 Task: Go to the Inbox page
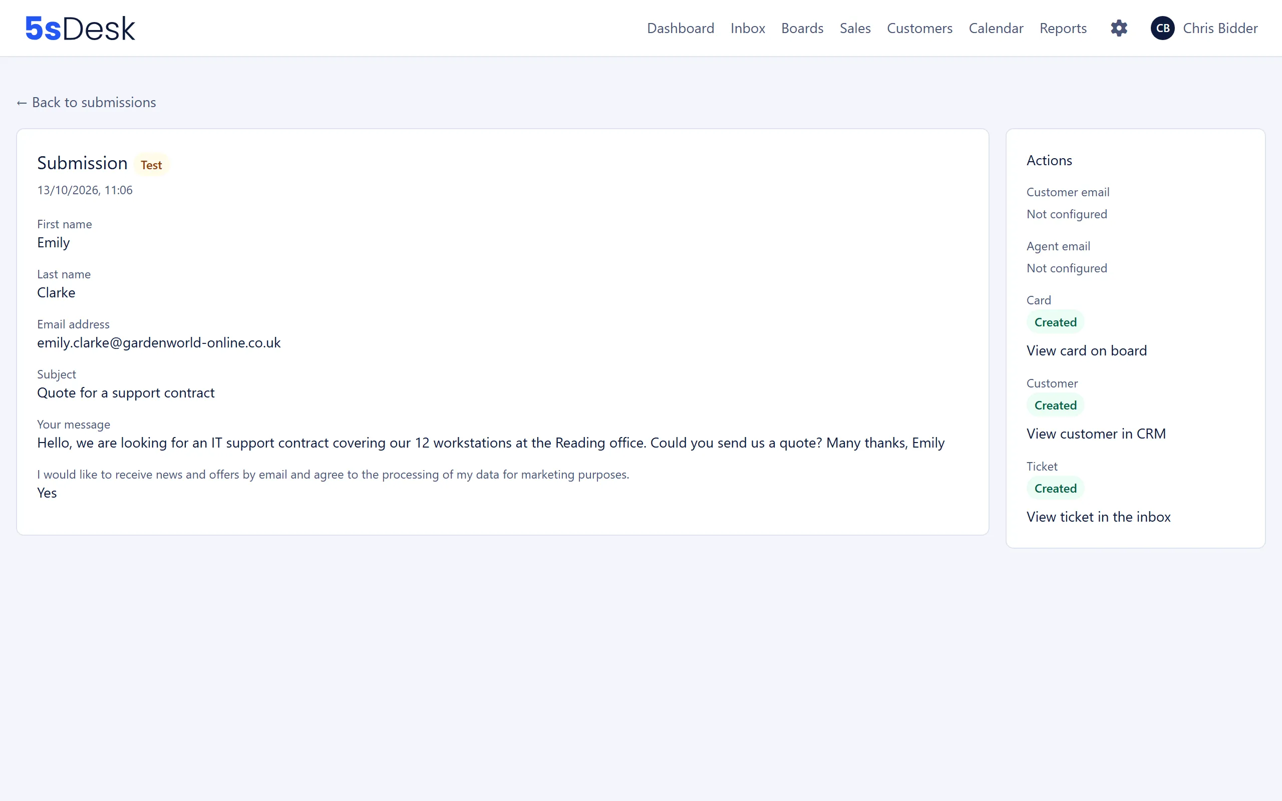click(748, 28)
